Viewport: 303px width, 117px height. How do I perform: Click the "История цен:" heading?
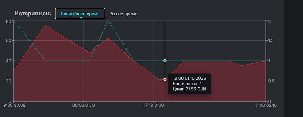click(x=33, y=14)
